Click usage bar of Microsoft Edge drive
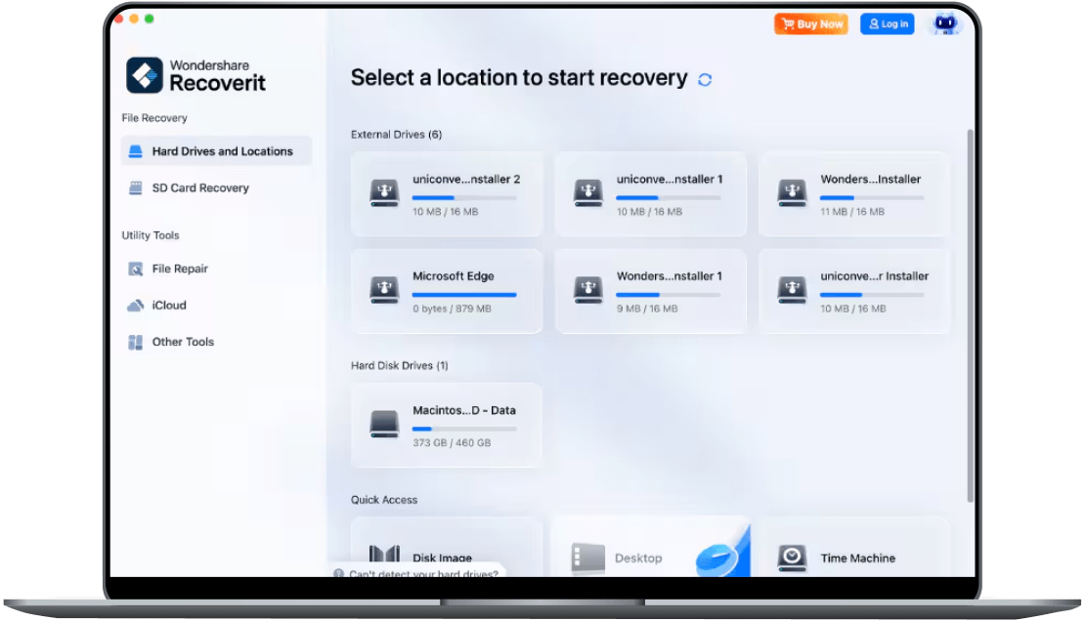This screenshot has height=621, width=1085. [x=464, y=295]
